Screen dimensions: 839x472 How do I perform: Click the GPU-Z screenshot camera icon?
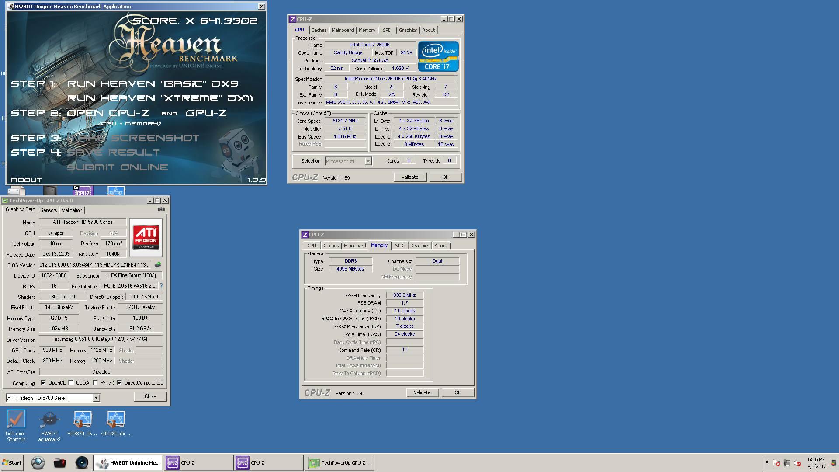pyautogui.click(x=161, y=209)
